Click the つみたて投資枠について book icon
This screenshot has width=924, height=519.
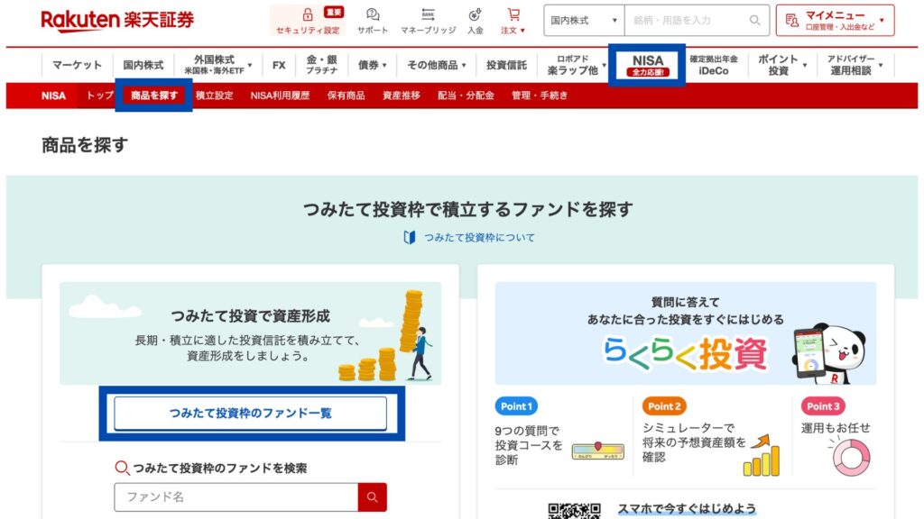[x=409, y=237]
